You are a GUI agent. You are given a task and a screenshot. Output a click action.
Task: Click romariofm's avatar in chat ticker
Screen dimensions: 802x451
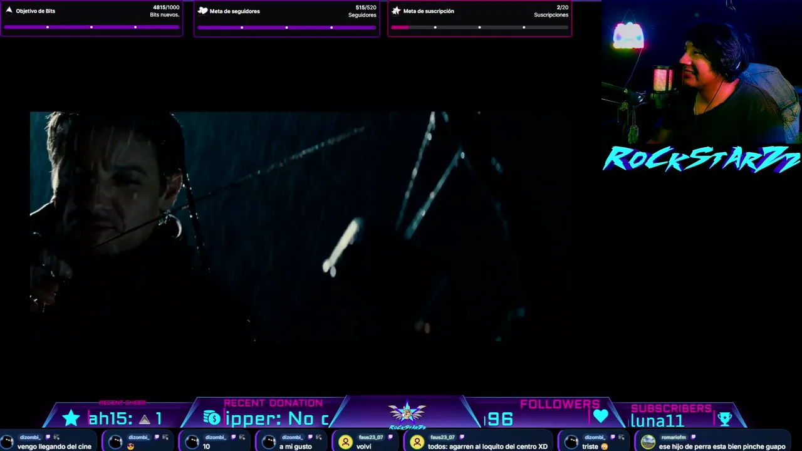[x=648, y=442]
